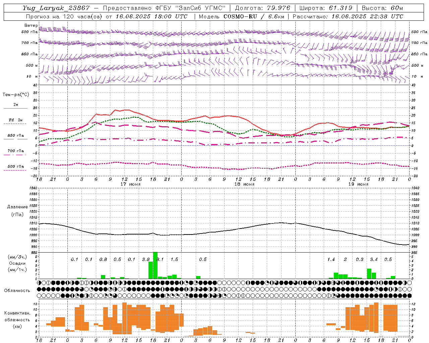Click the (мм/3ч.) unit label
Image resolution: width=429 pixels, height=343 pixels.
(x=17, y=257)
